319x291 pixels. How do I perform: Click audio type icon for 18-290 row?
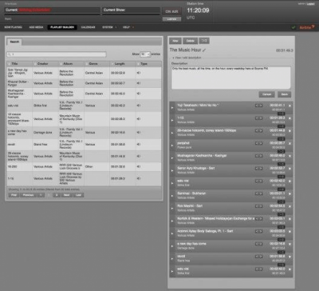point(139,166)
